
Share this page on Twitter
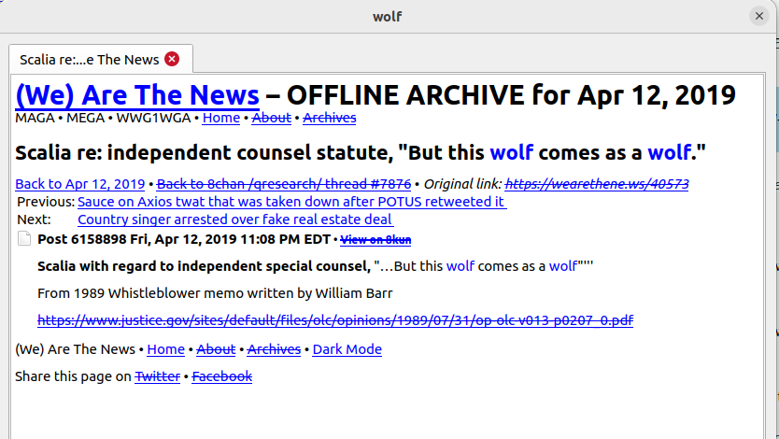(x=158, y=376)
